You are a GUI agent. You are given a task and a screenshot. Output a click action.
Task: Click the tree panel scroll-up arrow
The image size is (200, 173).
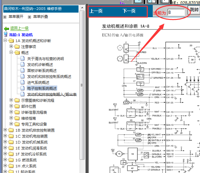(82, 8)
